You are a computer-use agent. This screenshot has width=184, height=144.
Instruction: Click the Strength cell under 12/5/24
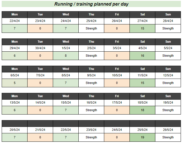click(x=168, y=83)
